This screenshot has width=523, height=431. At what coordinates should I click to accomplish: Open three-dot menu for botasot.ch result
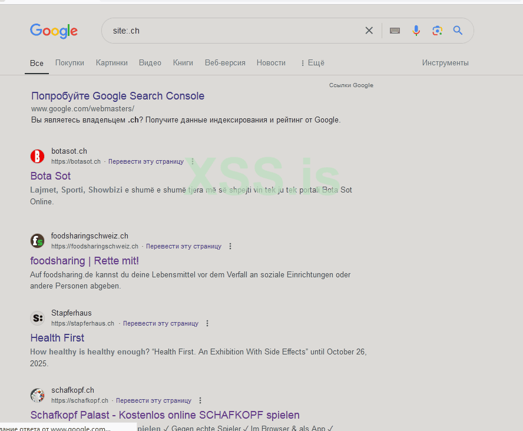[x=193, y=161]
